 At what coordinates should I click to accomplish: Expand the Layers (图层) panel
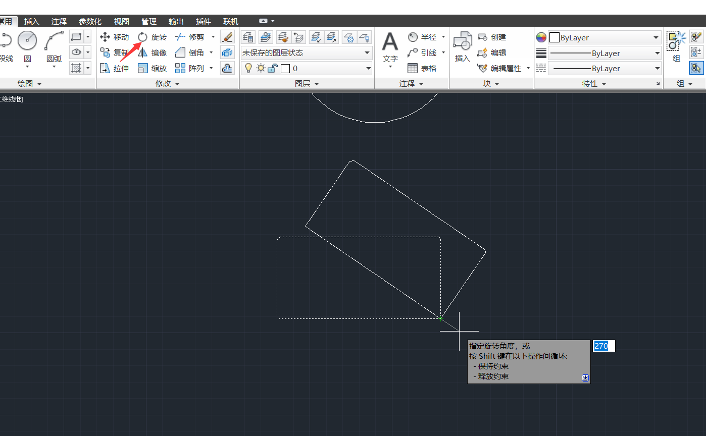307,84
